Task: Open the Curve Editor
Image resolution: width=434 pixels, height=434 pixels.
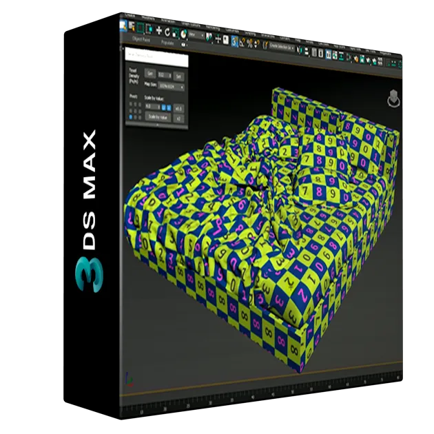Action: (x=335, y=56)
